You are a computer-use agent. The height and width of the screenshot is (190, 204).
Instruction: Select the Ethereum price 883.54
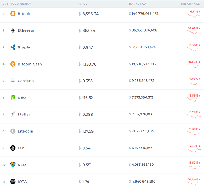click(89, 30)
